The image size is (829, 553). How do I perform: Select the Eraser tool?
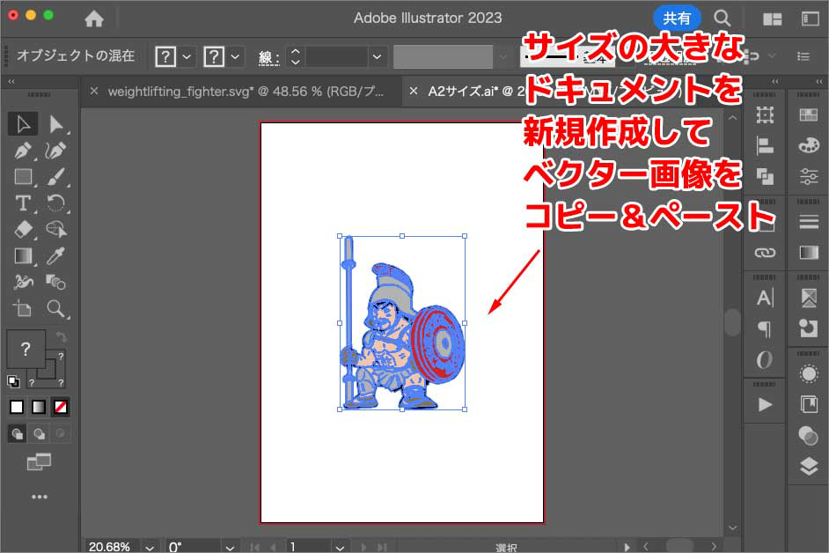pyautogui.click(x=24, y=230)
